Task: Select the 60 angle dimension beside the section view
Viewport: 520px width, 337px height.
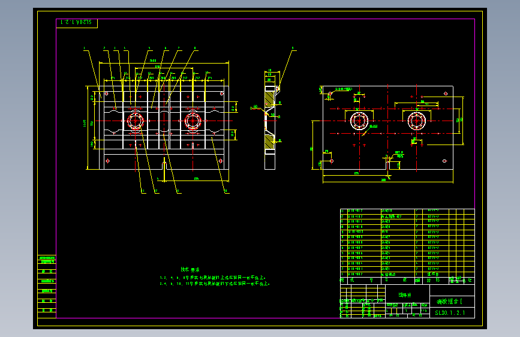Action: [x=256, y=107]
